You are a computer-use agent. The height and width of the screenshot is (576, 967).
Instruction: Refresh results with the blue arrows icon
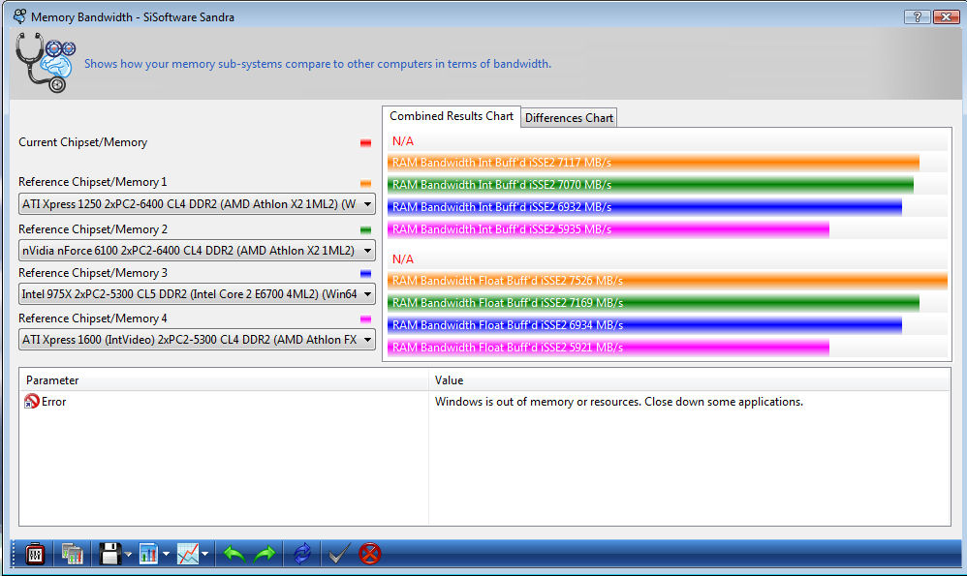click(302, 554)
